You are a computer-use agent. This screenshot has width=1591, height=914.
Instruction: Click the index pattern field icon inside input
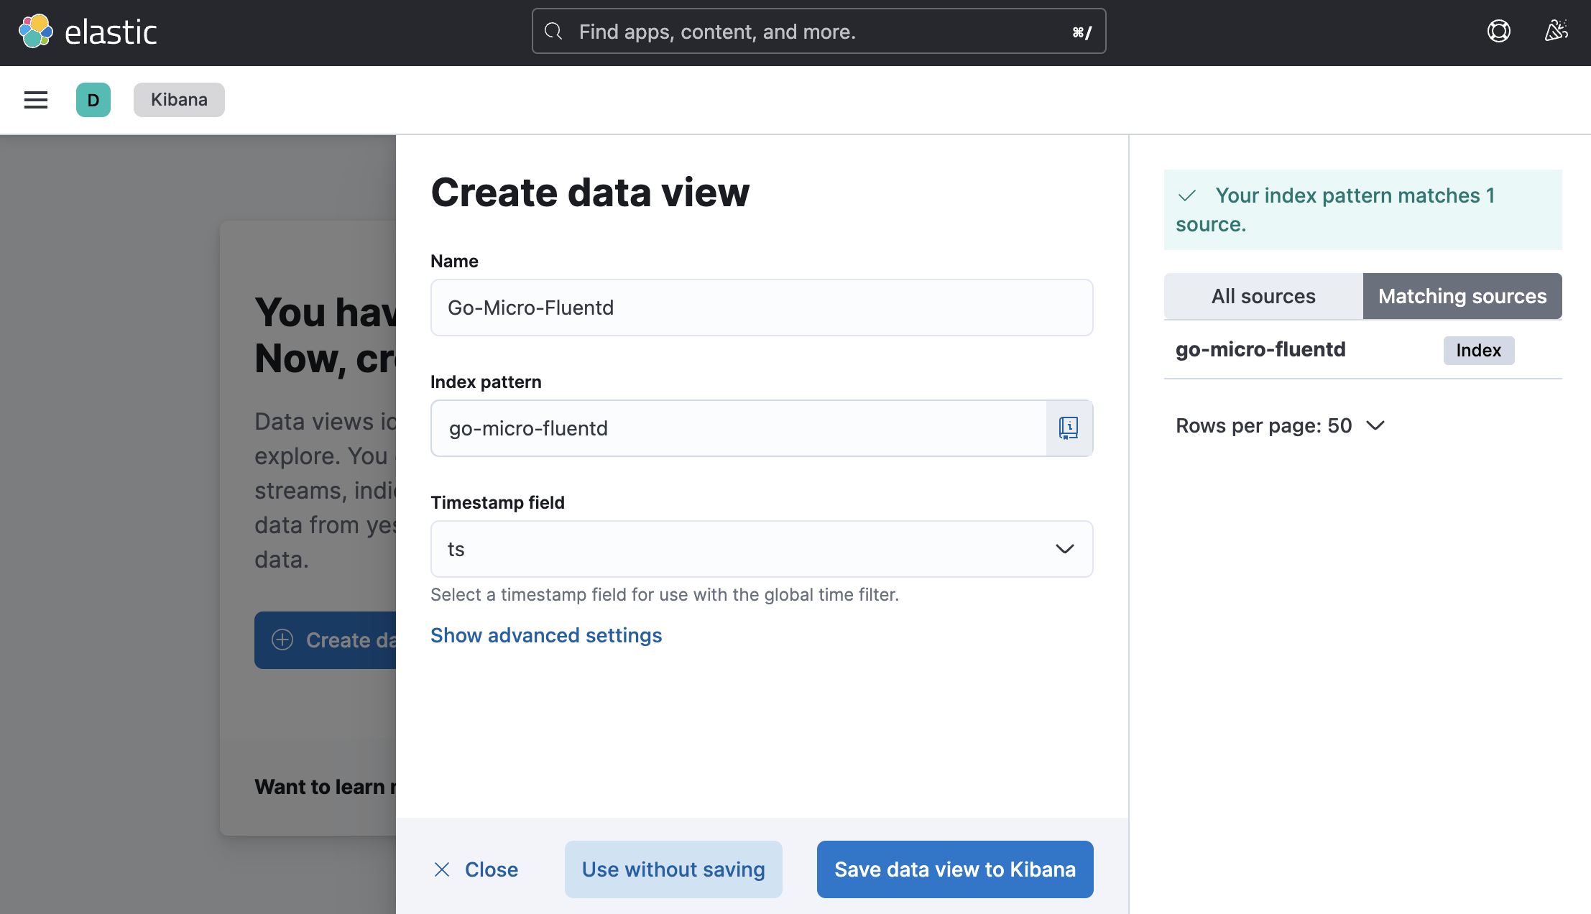click(1068, 427)
